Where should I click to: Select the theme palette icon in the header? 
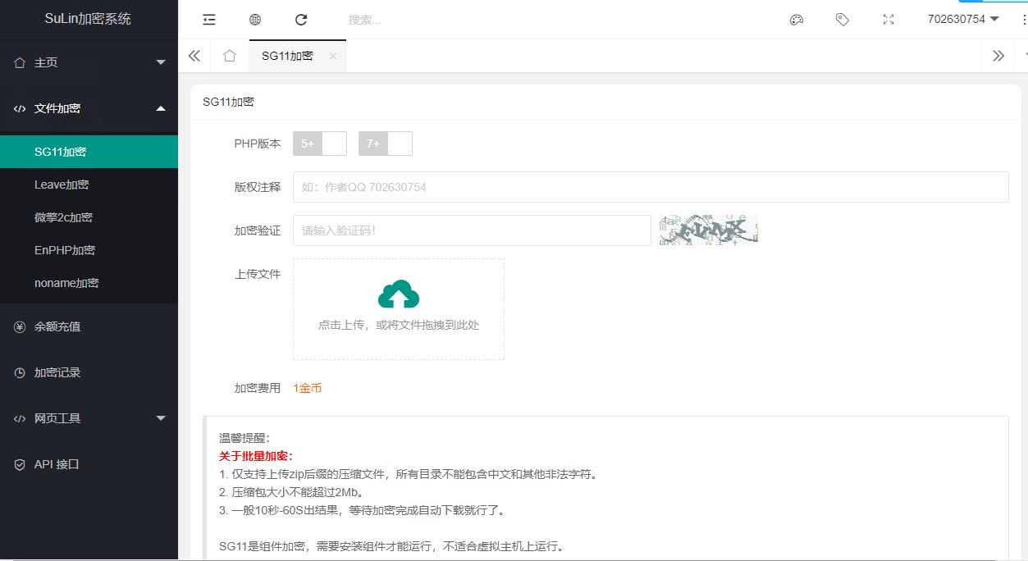tap(797, 19)
